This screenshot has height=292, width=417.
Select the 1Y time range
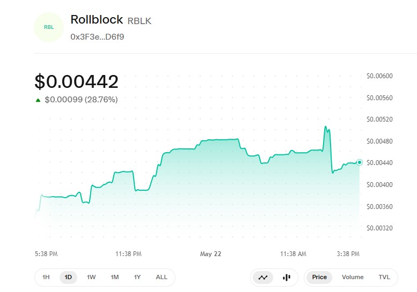[137, 277]
